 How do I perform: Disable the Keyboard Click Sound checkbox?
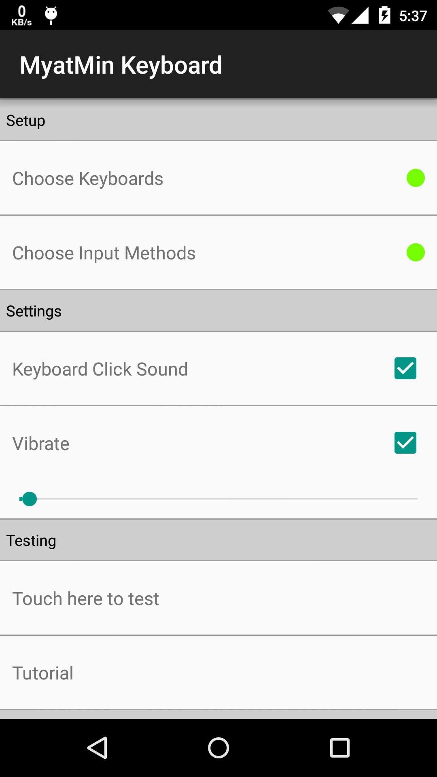pyautogui.click(x=405, y=368)
